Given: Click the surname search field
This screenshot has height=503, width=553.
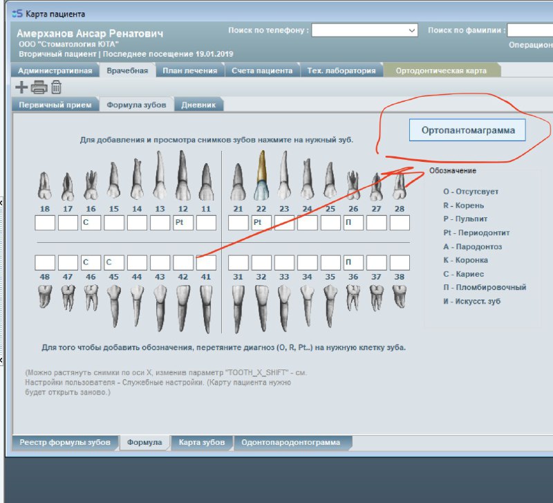Looking at the screenshot, I should click(529, 30).
